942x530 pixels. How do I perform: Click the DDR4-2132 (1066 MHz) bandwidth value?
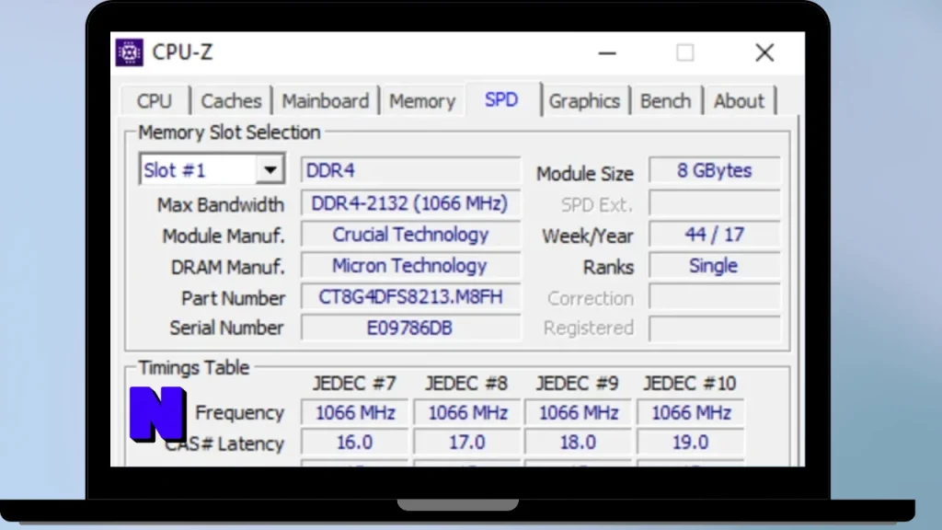coord(411,203)
